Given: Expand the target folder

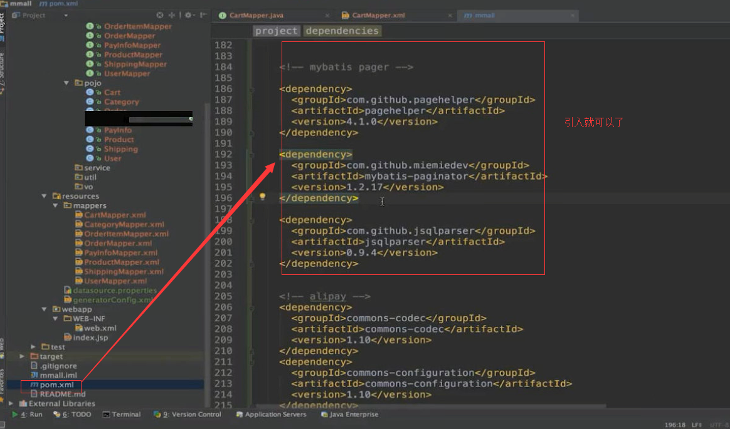Looking at the screenshot, I should pos(22,356).
